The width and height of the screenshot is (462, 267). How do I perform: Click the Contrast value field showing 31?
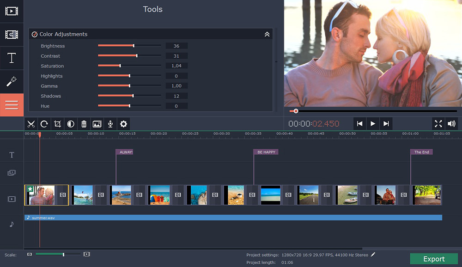click(x=176, y=56)
